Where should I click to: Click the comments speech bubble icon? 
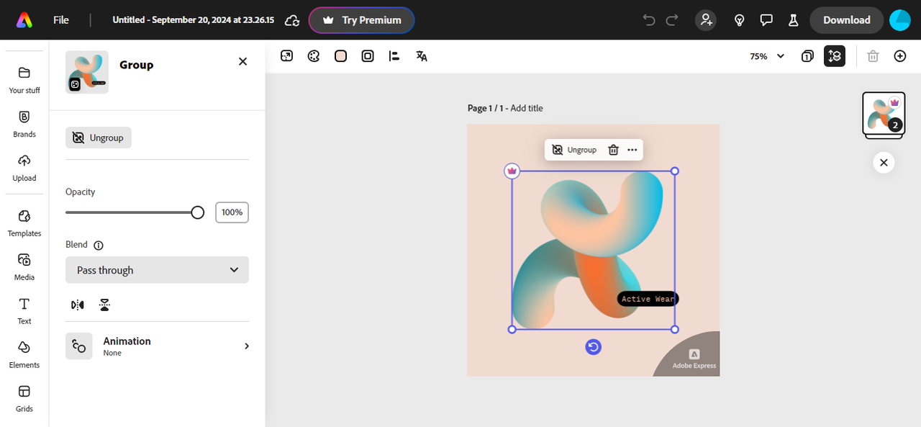click(766, 20)
